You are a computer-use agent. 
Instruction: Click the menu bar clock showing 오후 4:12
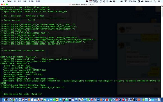click(146, 1)
